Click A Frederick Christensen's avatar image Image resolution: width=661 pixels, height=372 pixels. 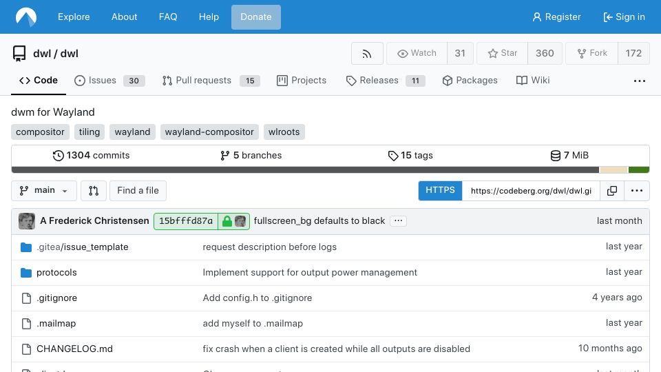27,221
